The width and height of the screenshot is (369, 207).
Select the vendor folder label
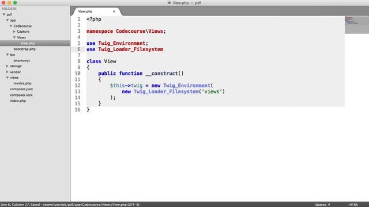pyautogui.click(x=16, y=72)
